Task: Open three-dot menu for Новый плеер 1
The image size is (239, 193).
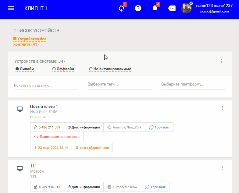Action: tap(223, 108)
